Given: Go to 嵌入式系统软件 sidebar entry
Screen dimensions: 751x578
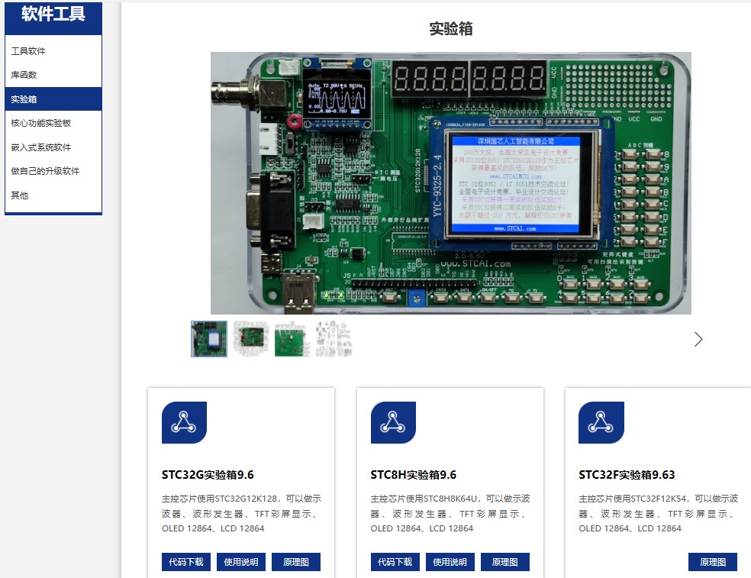Looking at the screenshot, I should [x=53, y=147].
